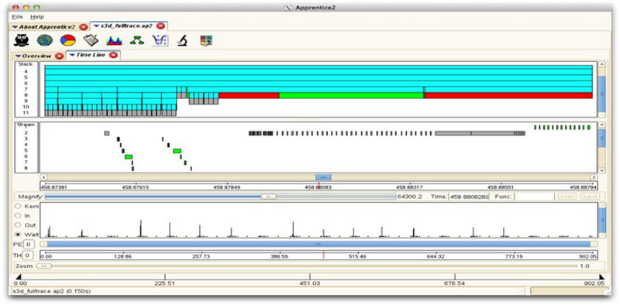Click the left black triangle on the bottom ruler
620x305 pixels.
(x=18, y=277)
